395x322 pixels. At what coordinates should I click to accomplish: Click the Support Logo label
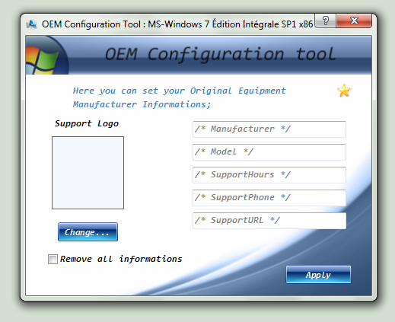[x=87, y=123]
